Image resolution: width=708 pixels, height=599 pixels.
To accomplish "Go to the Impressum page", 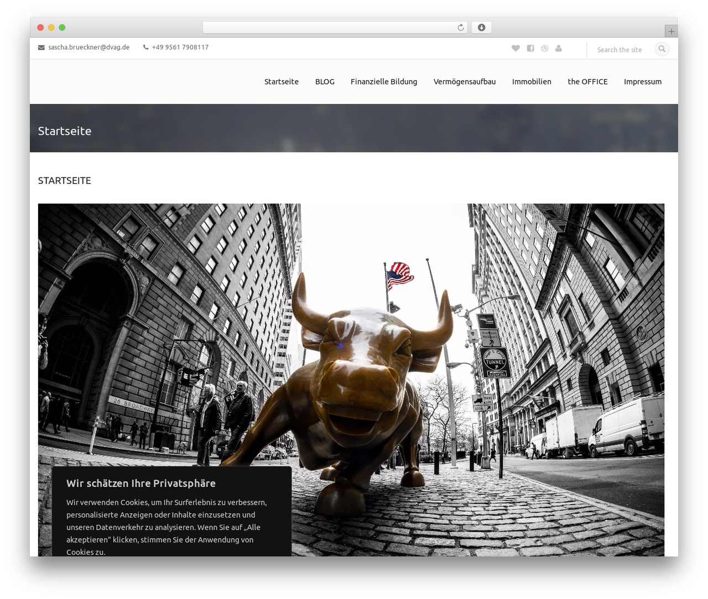I will click(643, 82).
